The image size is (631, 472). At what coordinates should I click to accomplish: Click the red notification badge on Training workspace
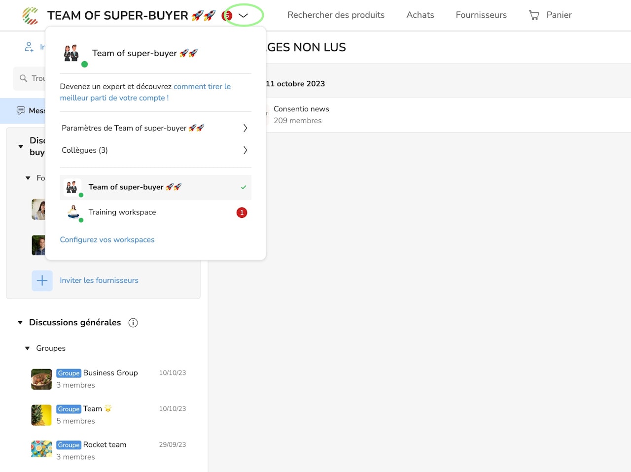[x=242, y=212]
